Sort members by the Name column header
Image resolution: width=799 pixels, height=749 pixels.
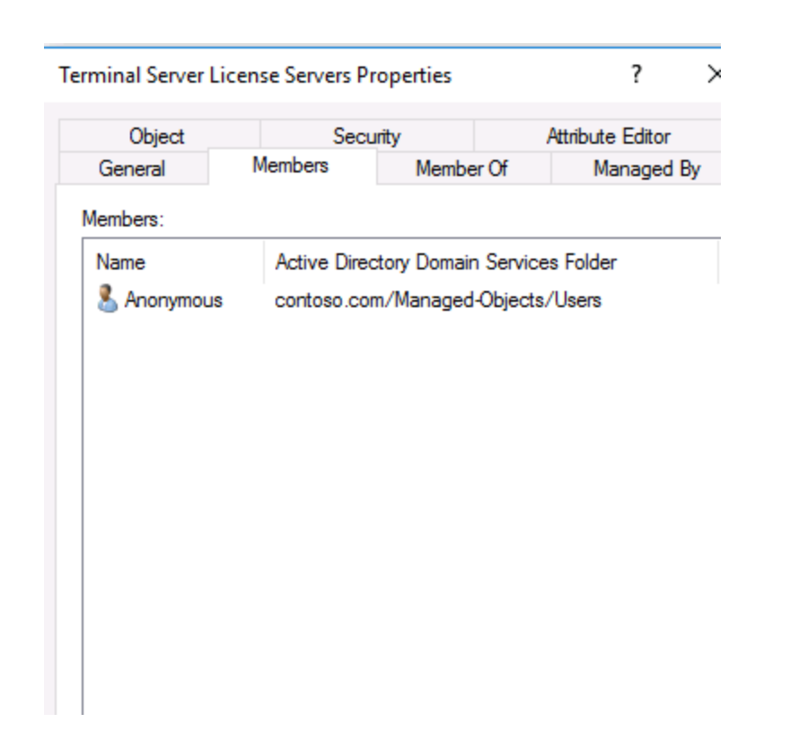pyautogui.click(x=121, y=263)
